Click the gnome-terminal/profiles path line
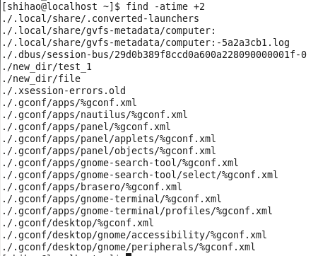This screenshot has width=318, height=256. coord(137,211)
